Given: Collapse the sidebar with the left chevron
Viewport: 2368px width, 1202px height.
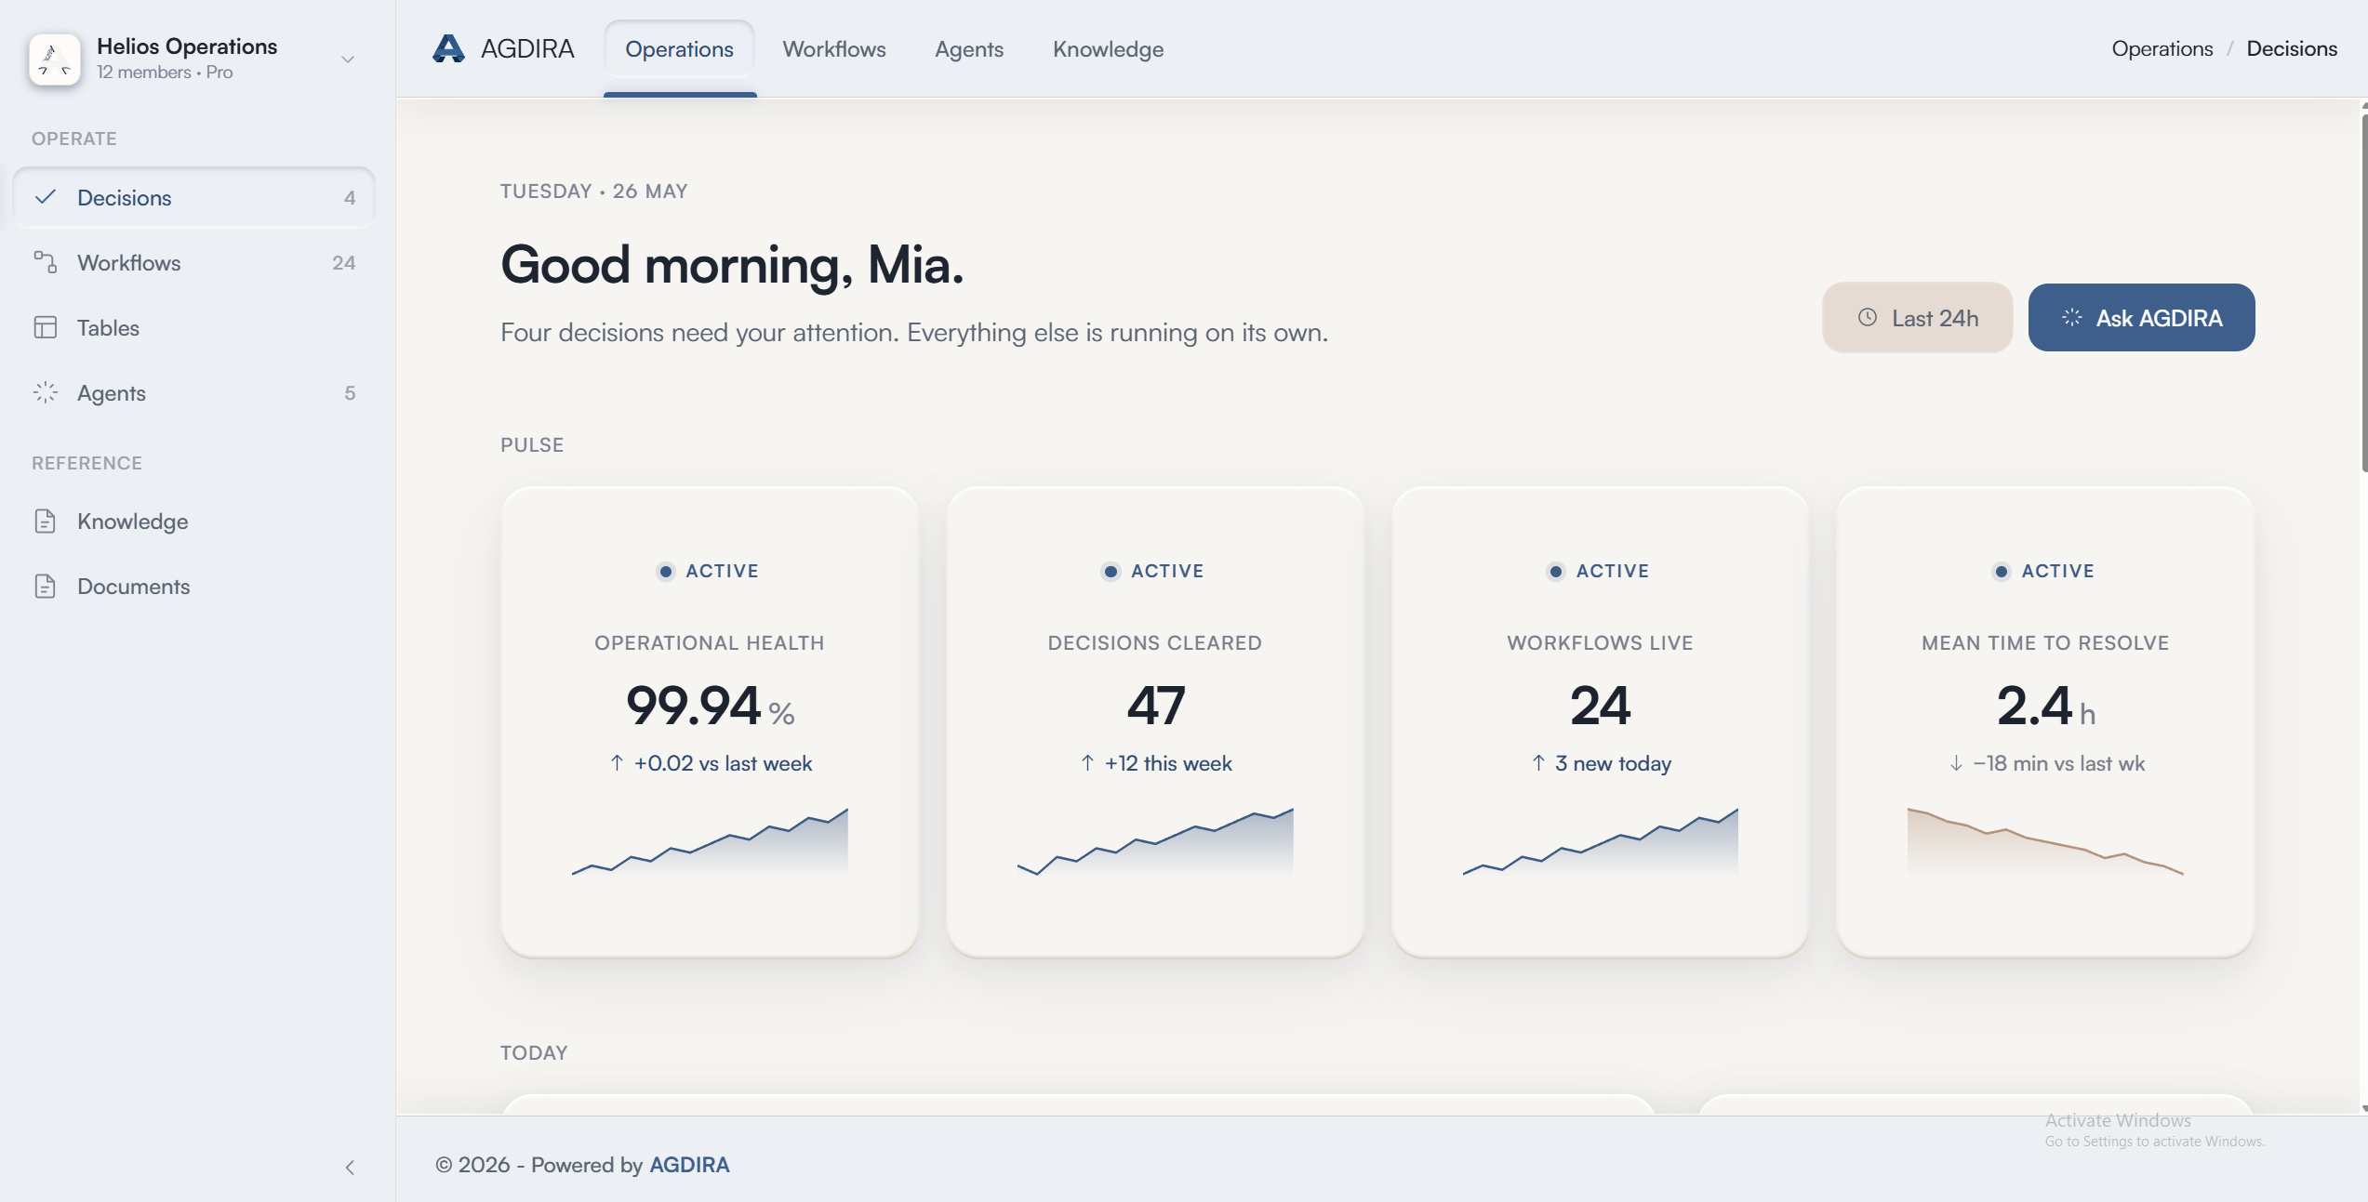Looking at the screenshot, I should [x=350, y=1168].
